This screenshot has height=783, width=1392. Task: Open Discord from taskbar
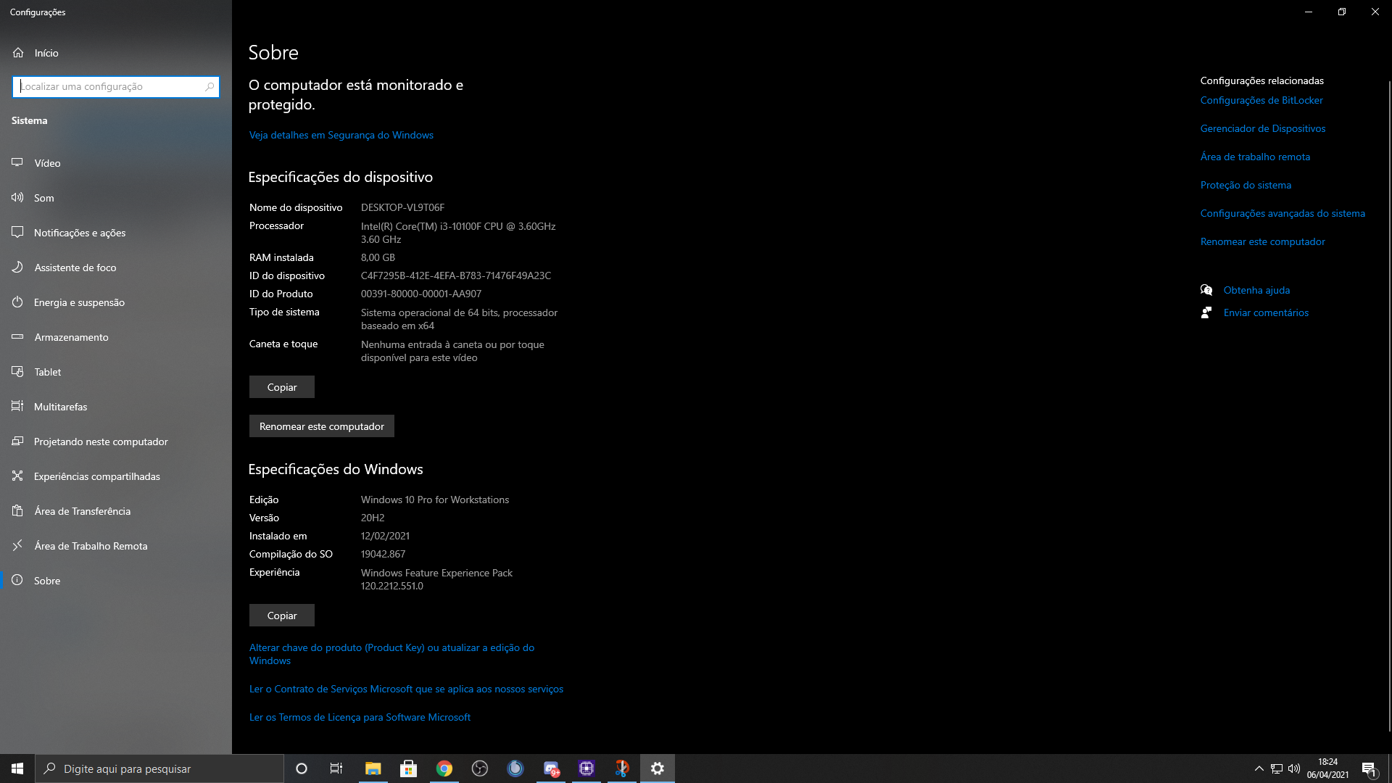pyautogui.click(x=551, y=768)
